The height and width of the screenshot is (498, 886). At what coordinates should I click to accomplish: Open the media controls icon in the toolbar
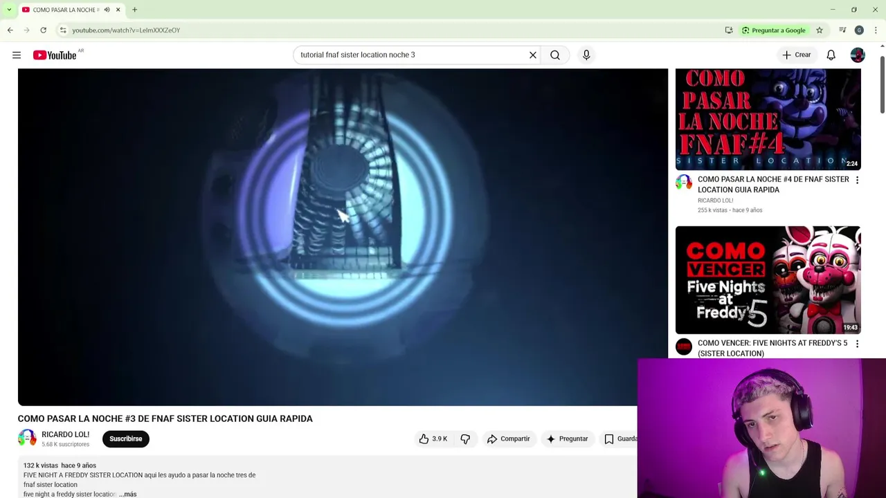(842, 30)
